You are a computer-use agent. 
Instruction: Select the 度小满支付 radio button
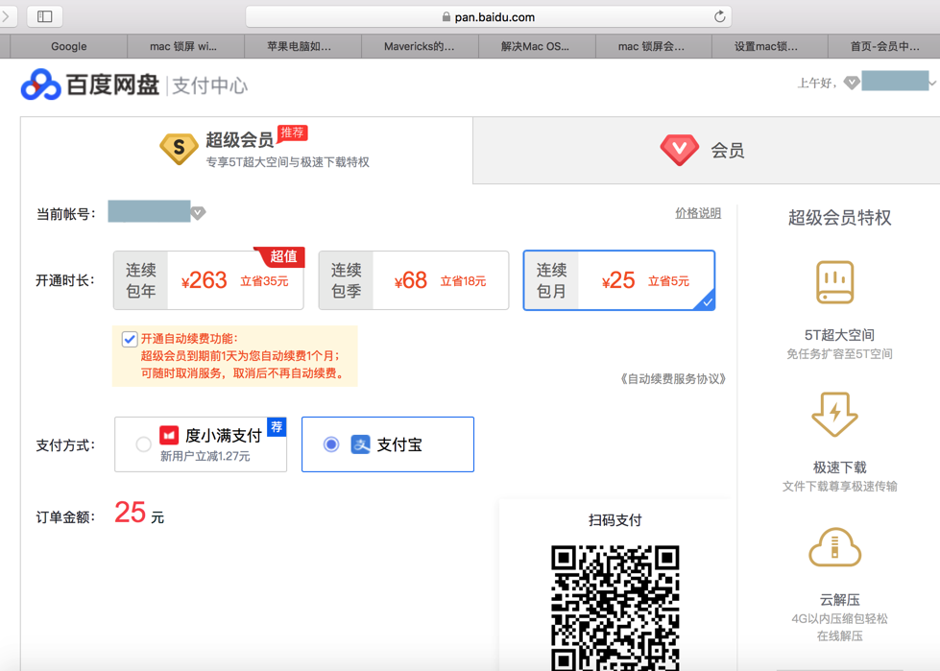click(x=143, y=444)
